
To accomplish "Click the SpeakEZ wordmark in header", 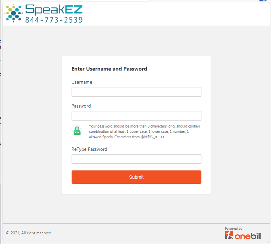I will [54, 10].
